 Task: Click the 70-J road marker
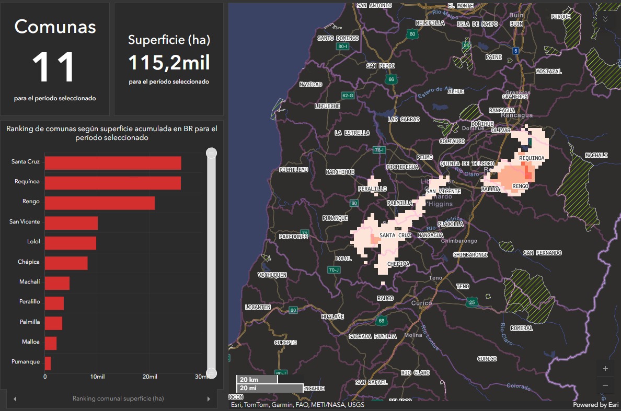click(x=334, y=270)
